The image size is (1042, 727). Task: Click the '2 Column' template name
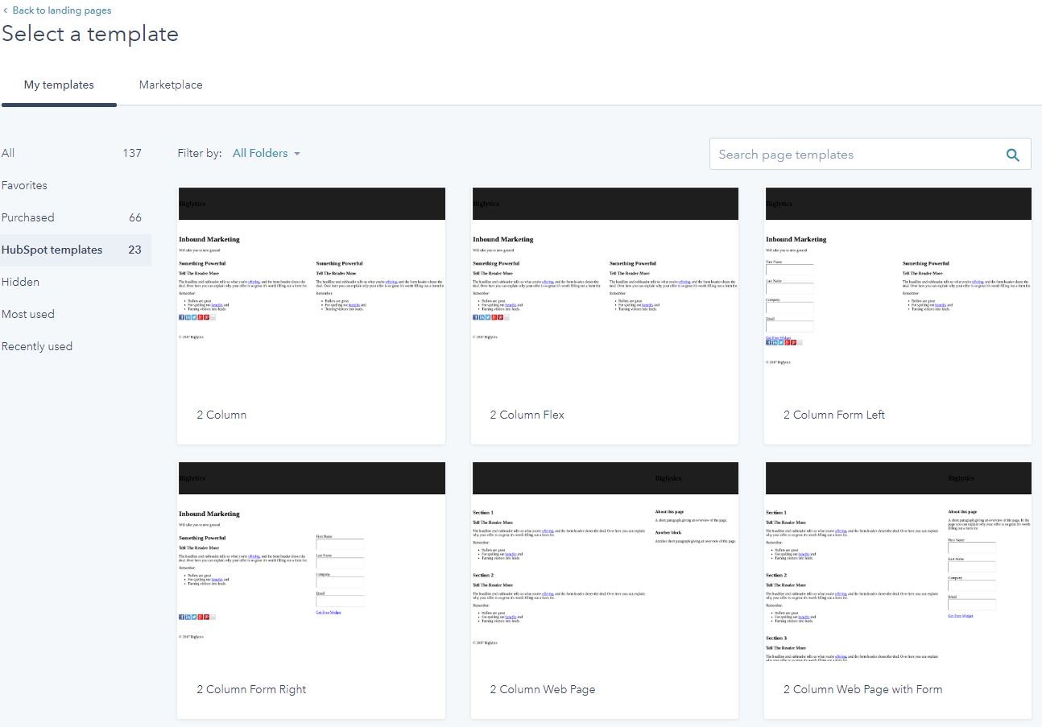221,415
